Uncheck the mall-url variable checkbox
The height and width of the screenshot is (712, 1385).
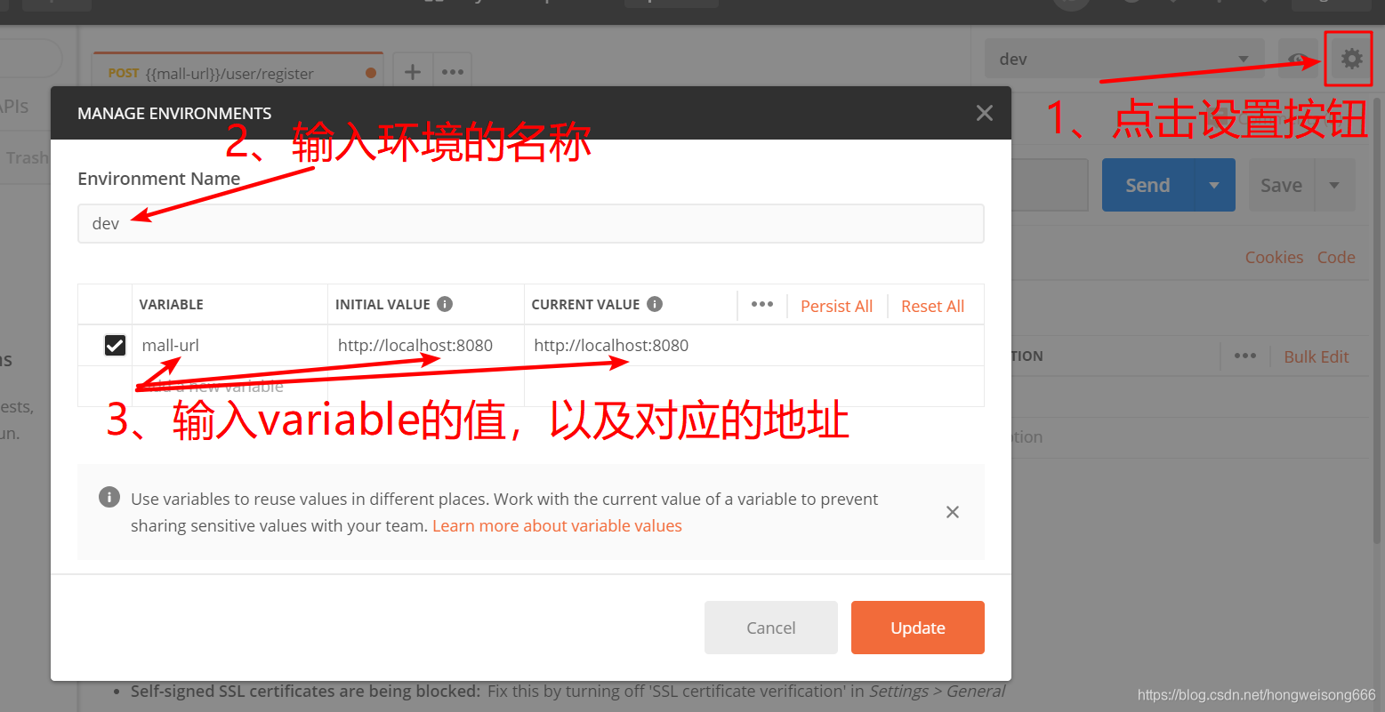click(115, 345)
